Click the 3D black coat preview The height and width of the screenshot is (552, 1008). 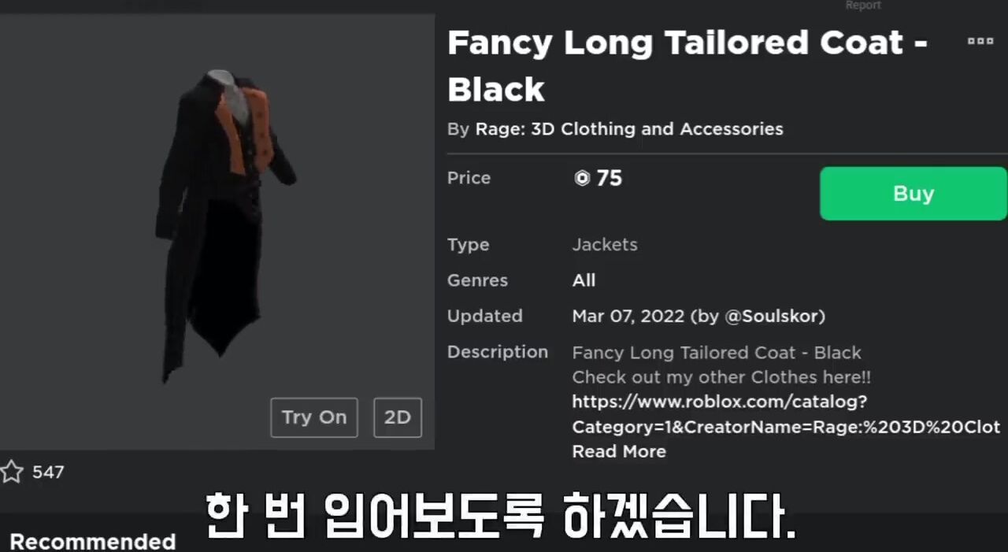point(225,226)
